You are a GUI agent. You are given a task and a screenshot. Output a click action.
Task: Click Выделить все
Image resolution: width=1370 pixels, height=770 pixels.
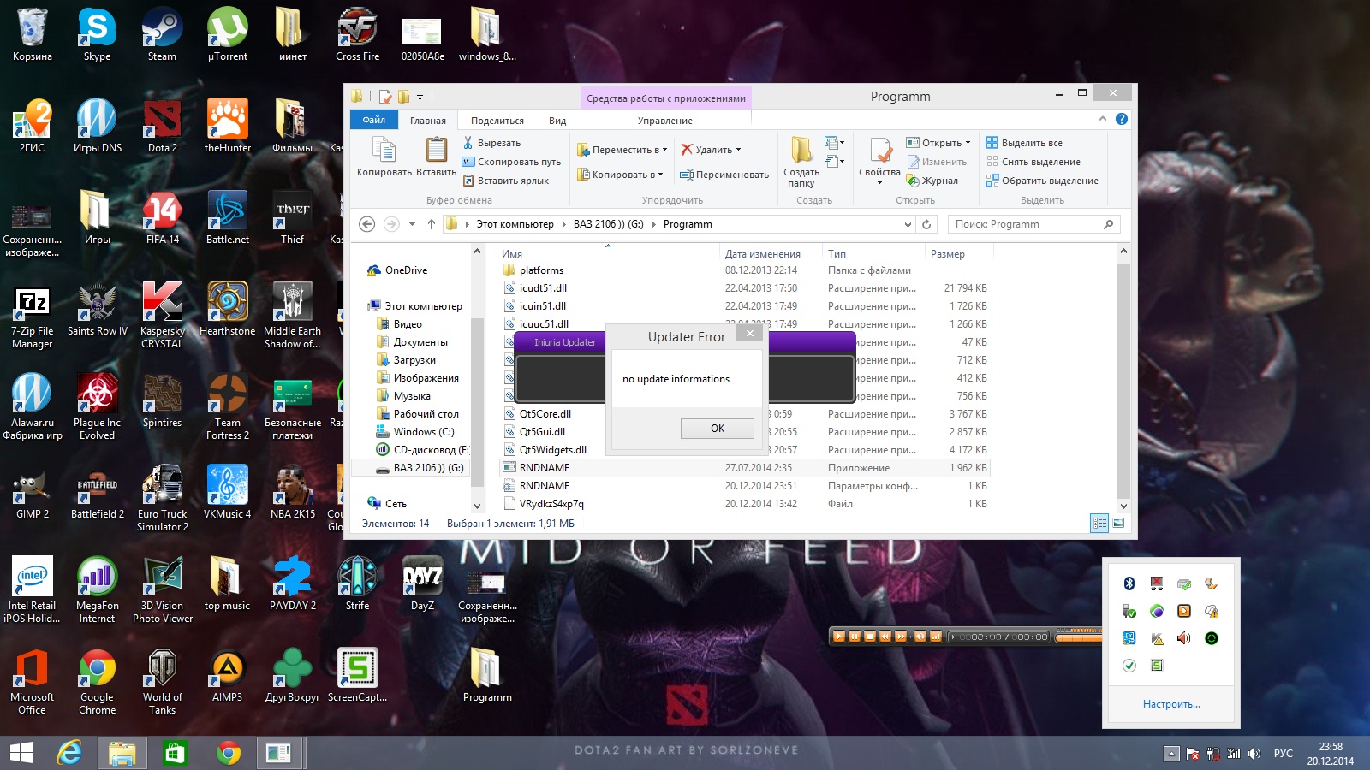(1024, 143)
